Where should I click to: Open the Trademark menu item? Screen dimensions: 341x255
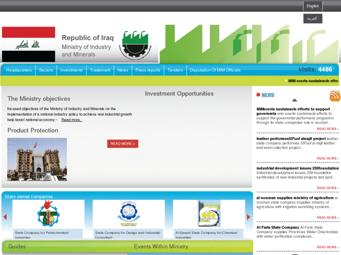coord(100,70)
